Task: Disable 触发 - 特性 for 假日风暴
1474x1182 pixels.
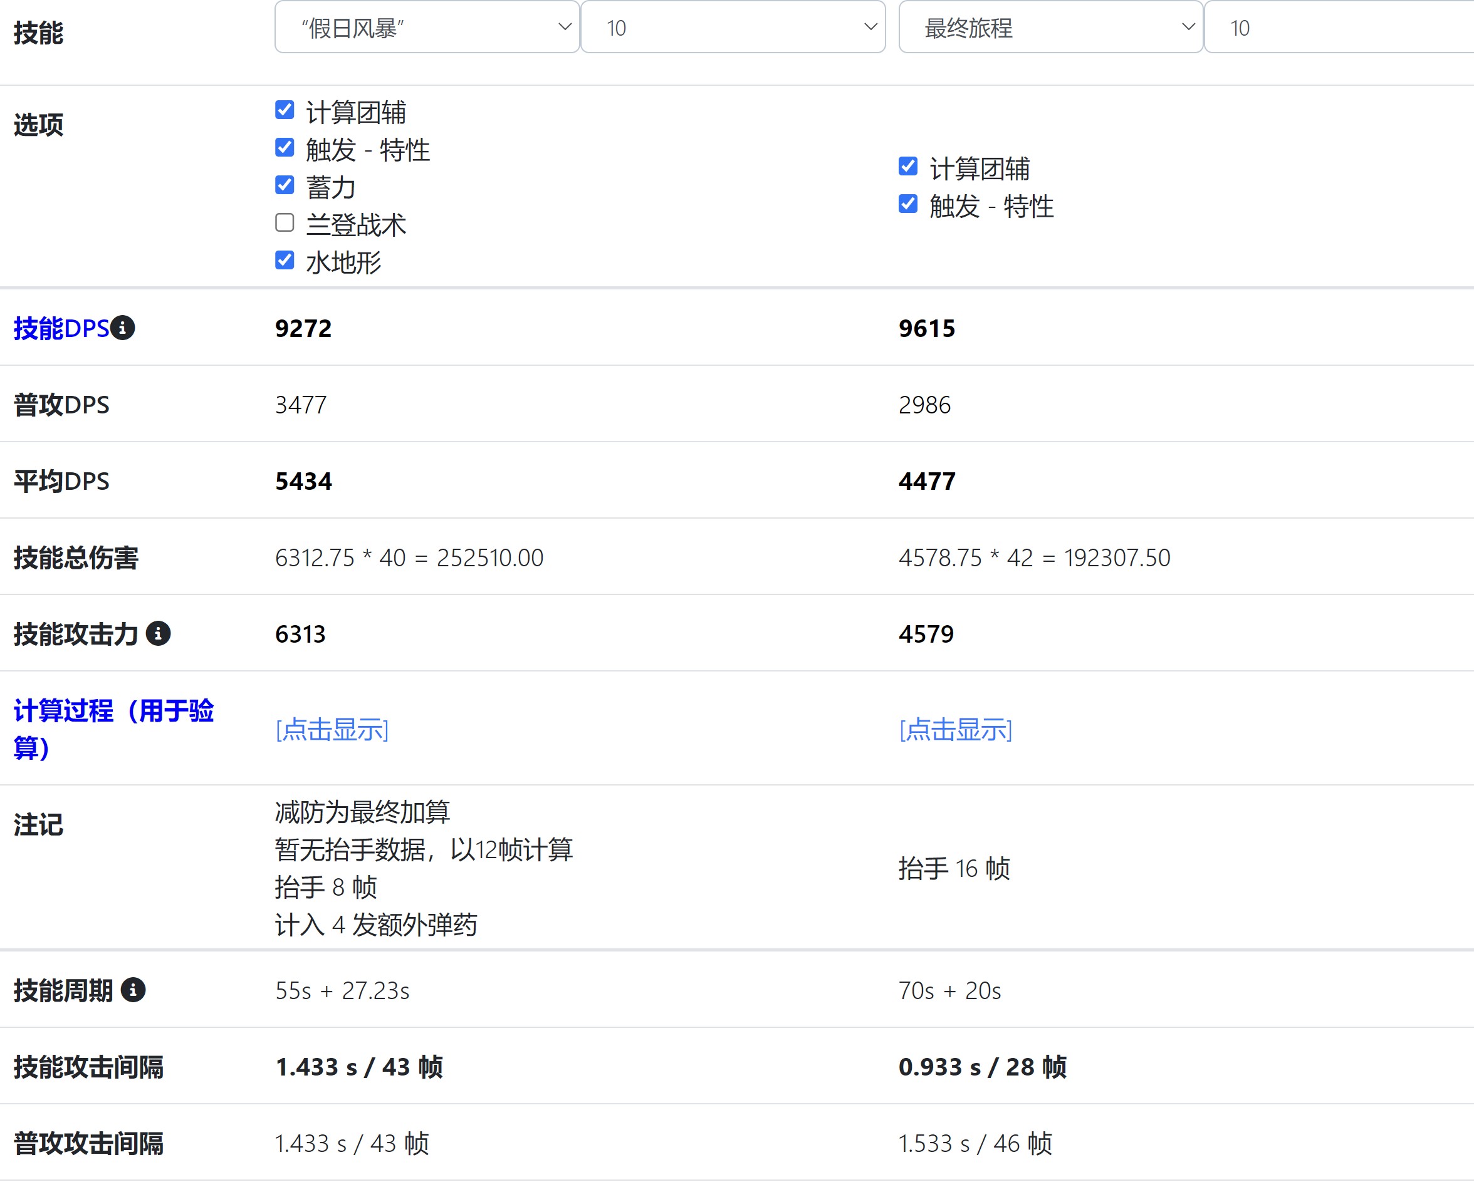Action: (285, 147)
